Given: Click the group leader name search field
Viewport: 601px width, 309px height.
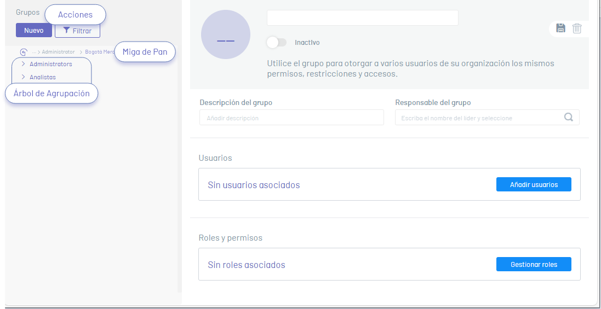Looking at the screenshot, I should (x=479, y=118).
